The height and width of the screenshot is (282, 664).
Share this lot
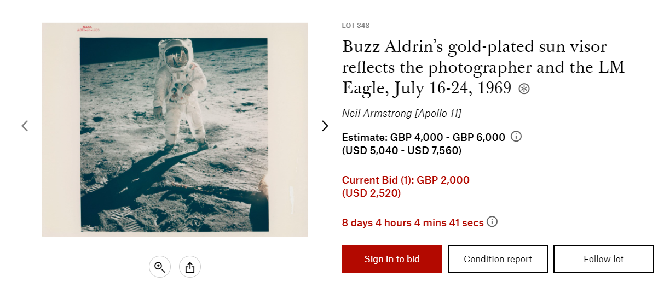[190, 267]
